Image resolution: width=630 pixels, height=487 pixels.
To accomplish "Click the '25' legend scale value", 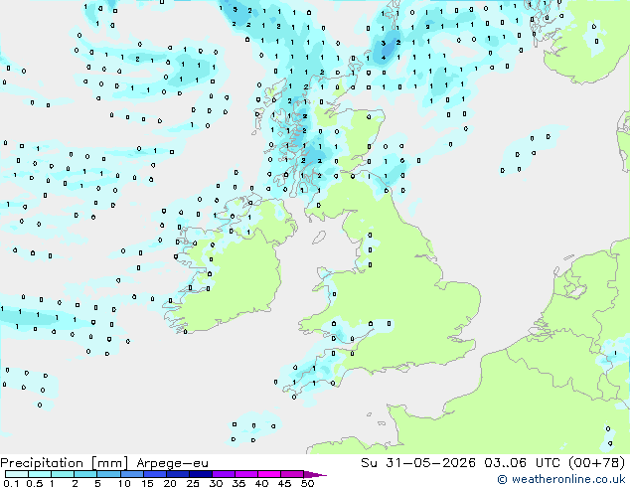I will tap(193, 483).
